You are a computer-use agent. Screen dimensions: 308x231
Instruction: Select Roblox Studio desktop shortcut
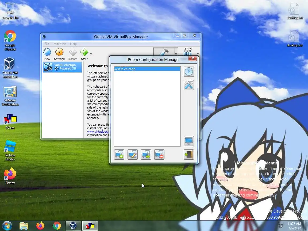[10, 151]
